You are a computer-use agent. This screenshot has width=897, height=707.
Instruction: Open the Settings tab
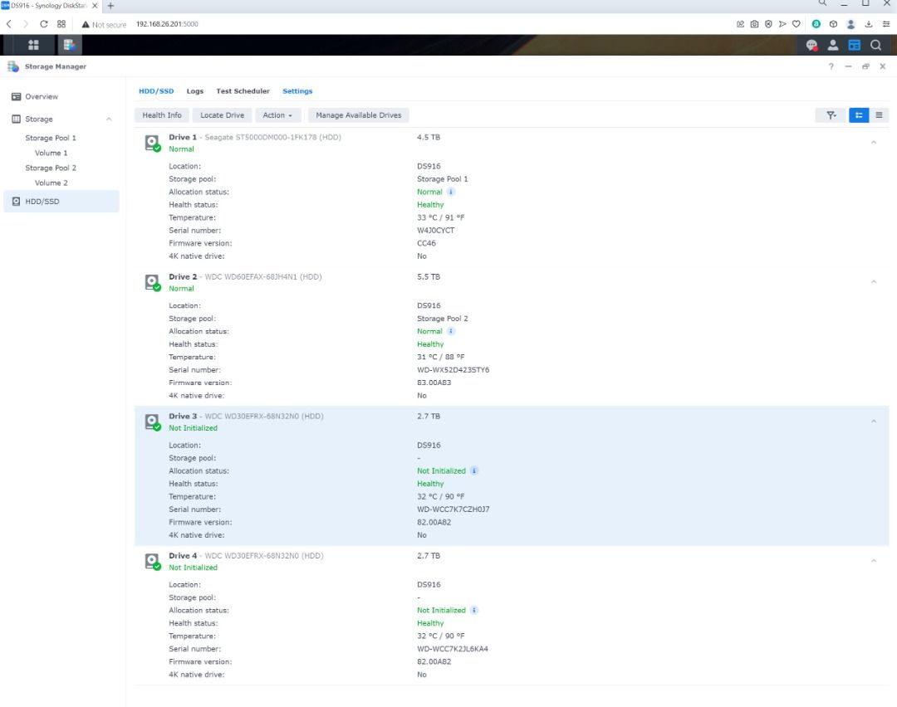tap(297, 91)
